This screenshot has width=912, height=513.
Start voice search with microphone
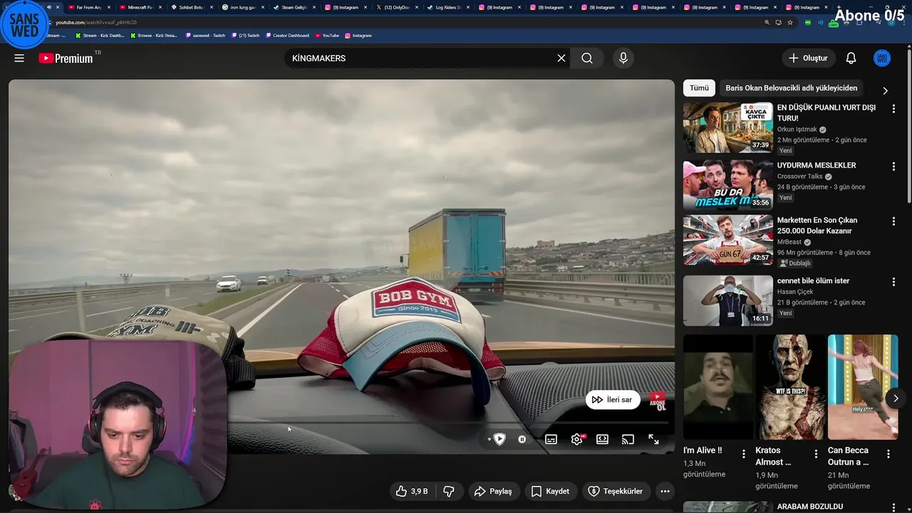coord(623,58)
